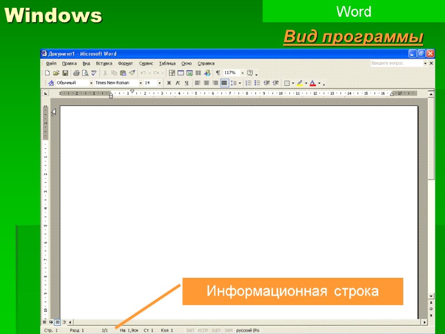Screen dimensions: 445x334
Task: Toggle justified alignment
Action: coord(224,83)
